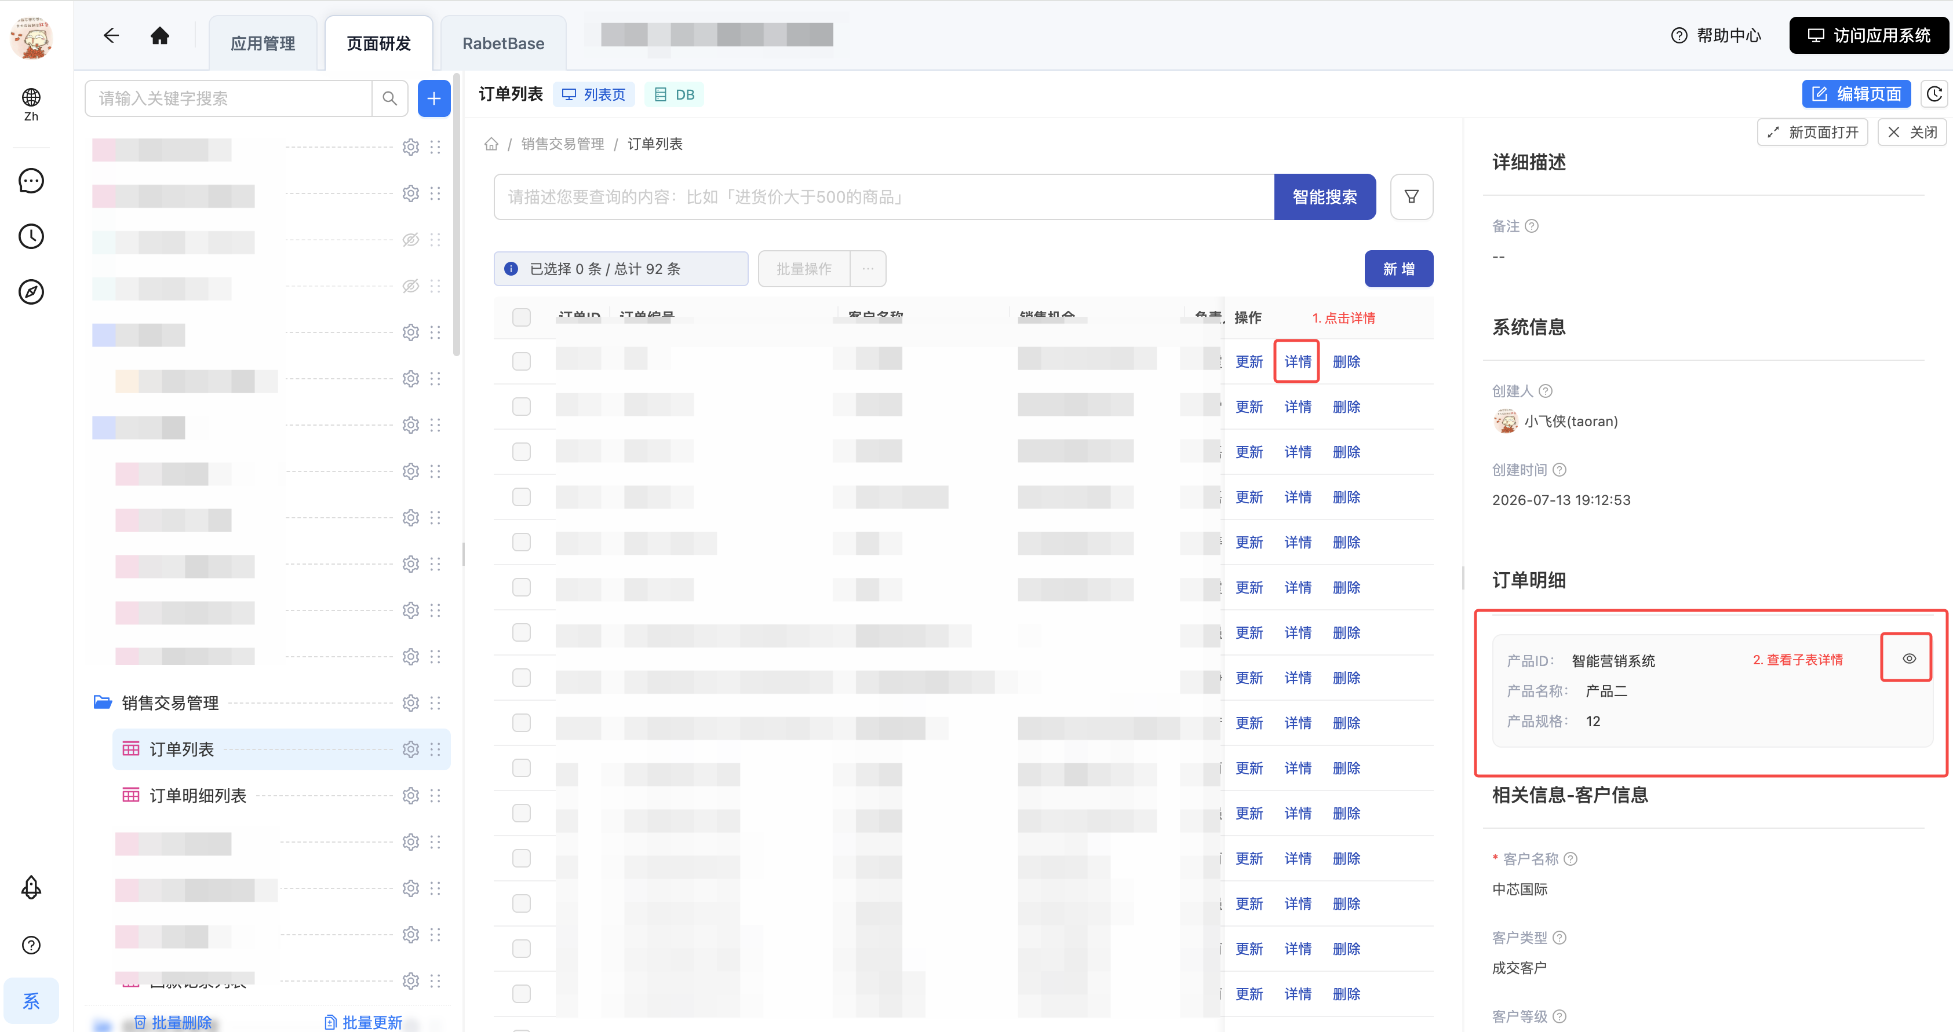
Task: Open the clock history icon in sidebar
Action: coord(31,236)
